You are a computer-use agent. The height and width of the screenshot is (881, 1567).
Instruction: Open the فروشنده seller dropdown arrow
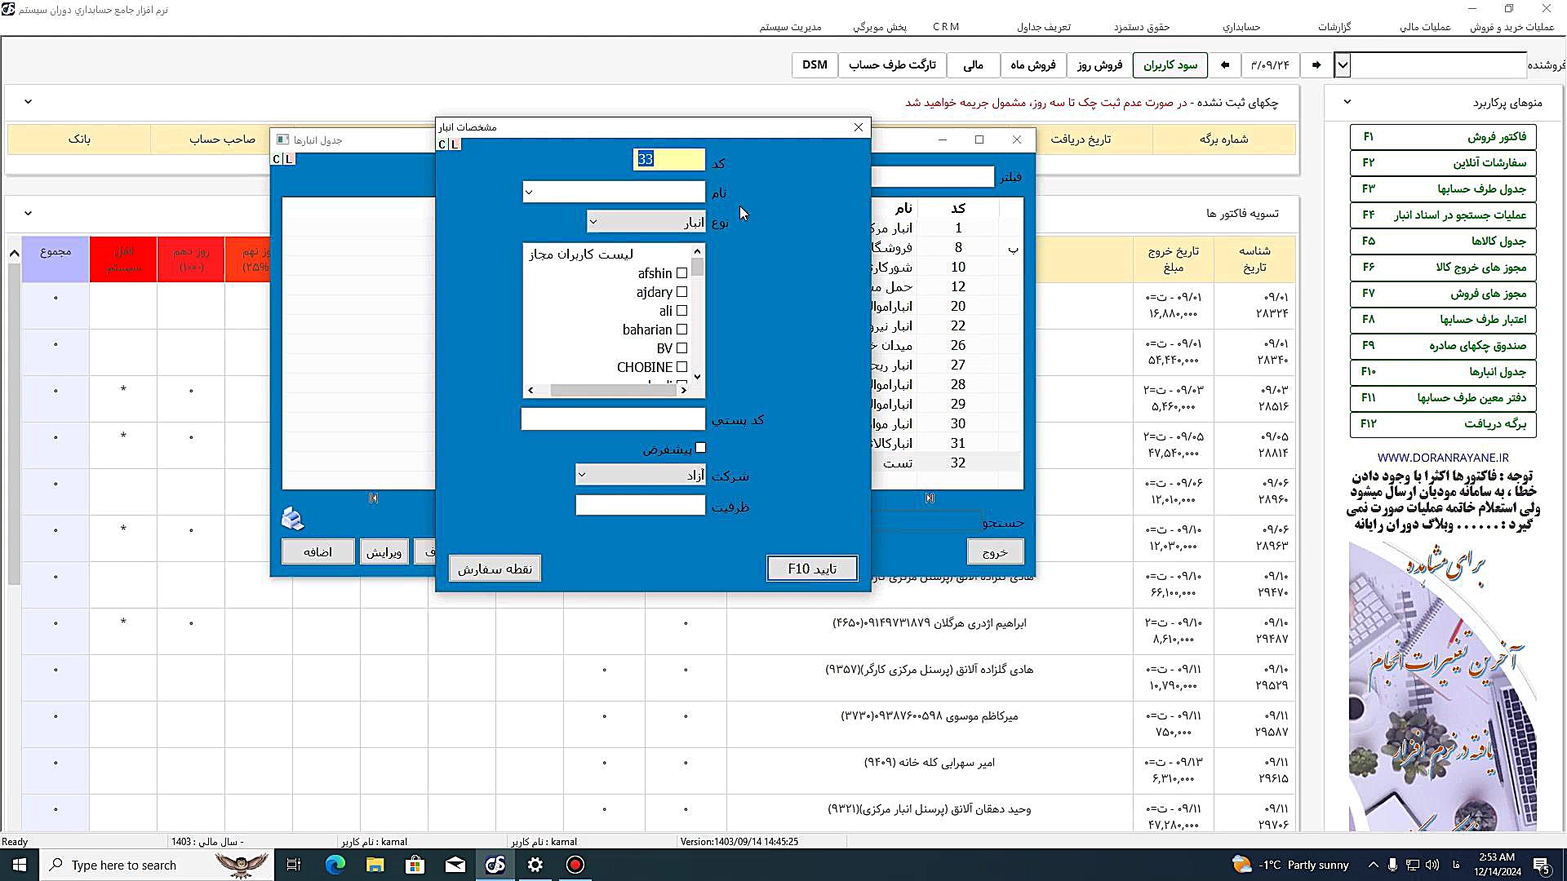(x=1343, y=64)
